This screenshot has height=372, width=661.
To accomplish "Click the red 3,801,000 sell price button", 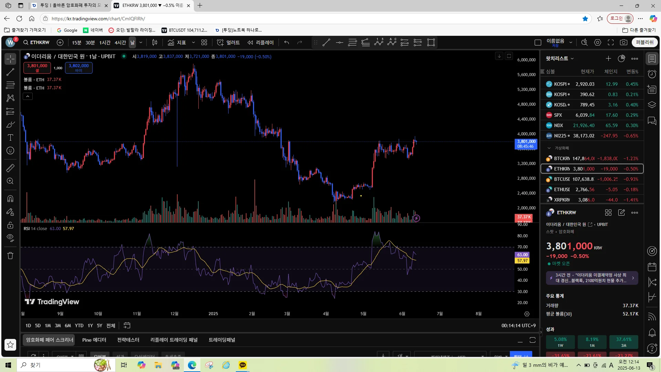I will 37,68.
